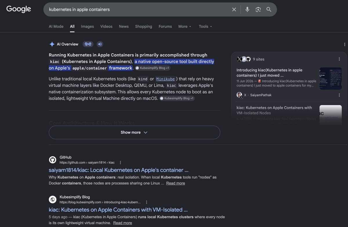Open the 9 sites source list
Image resolution: width=348 pixels, height=227 pixels.
click(x=259, y=59)
